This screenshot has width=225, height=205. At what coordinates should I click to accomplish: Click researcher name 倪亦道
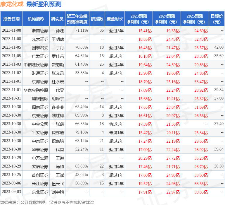58,132
